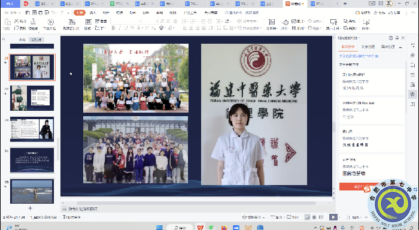Click the Save icon in quick access toolbar

coord(28,13)
